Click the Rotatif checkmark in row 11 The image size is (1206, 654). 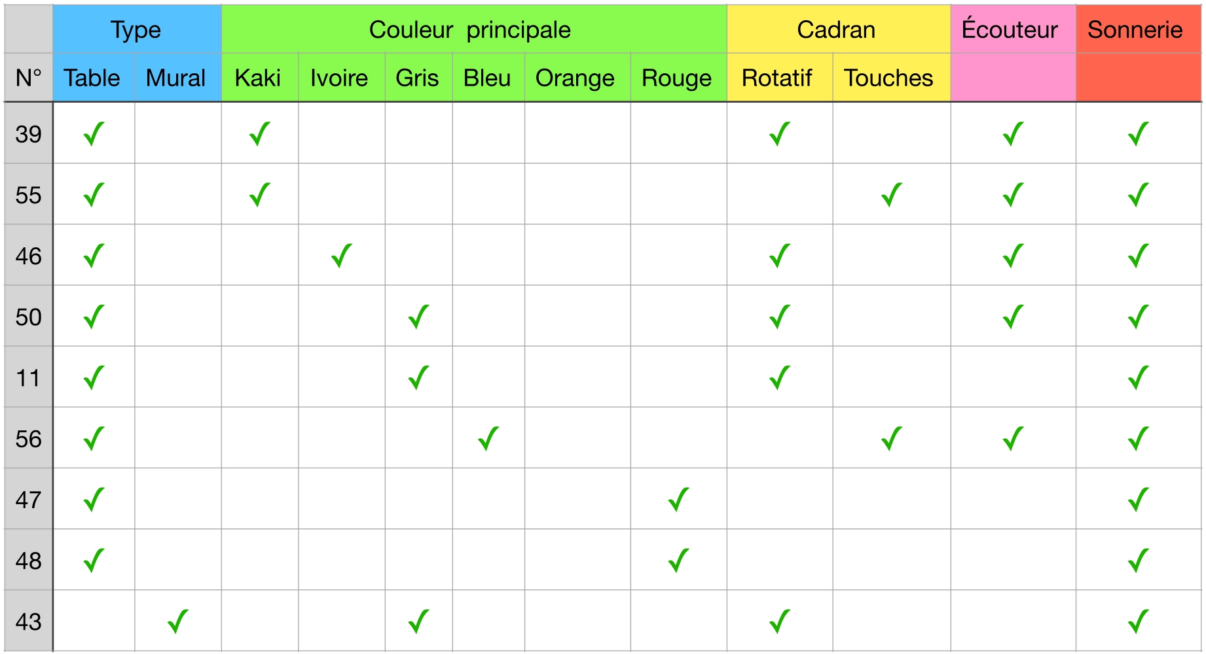(780, 378)
